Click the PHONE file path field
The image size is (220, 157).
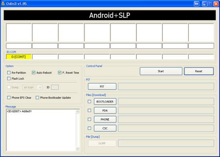pyautogui.click(x=166, y=119)
